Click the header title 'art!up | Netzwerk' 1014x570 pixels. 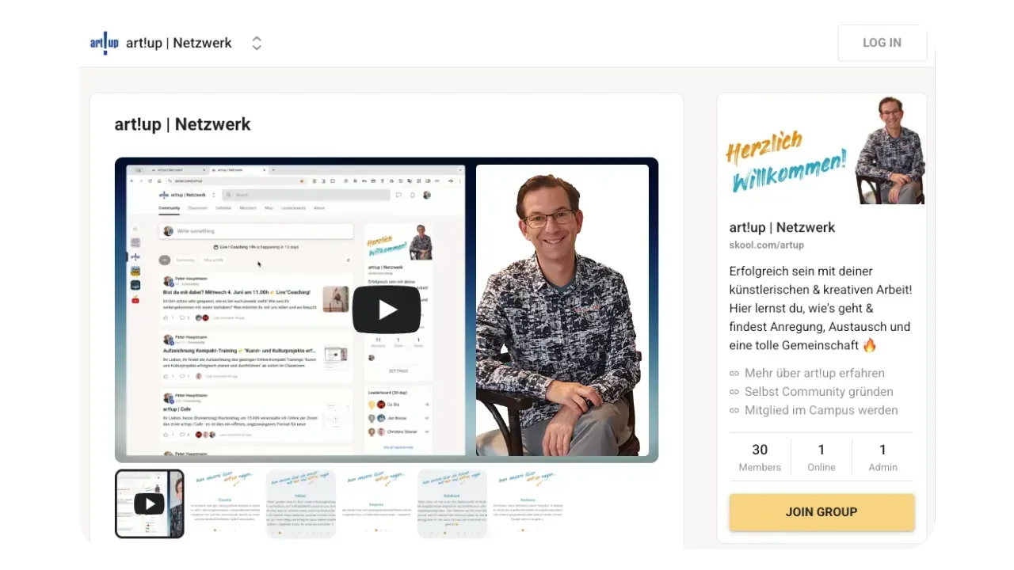(179, 43)
